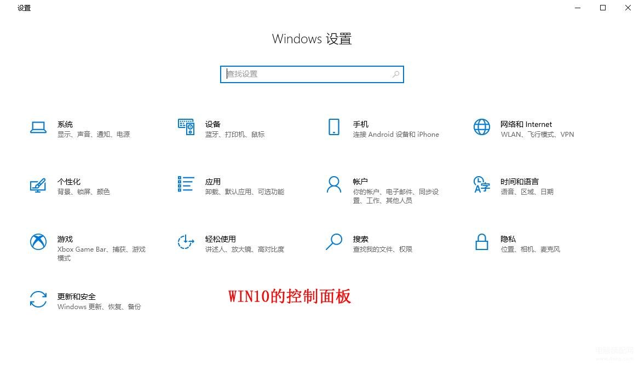Image resolution: width=639 pixels, height=366 pixels.
Task: Open the Network and Internet globe icon
Action: point(482,127)
